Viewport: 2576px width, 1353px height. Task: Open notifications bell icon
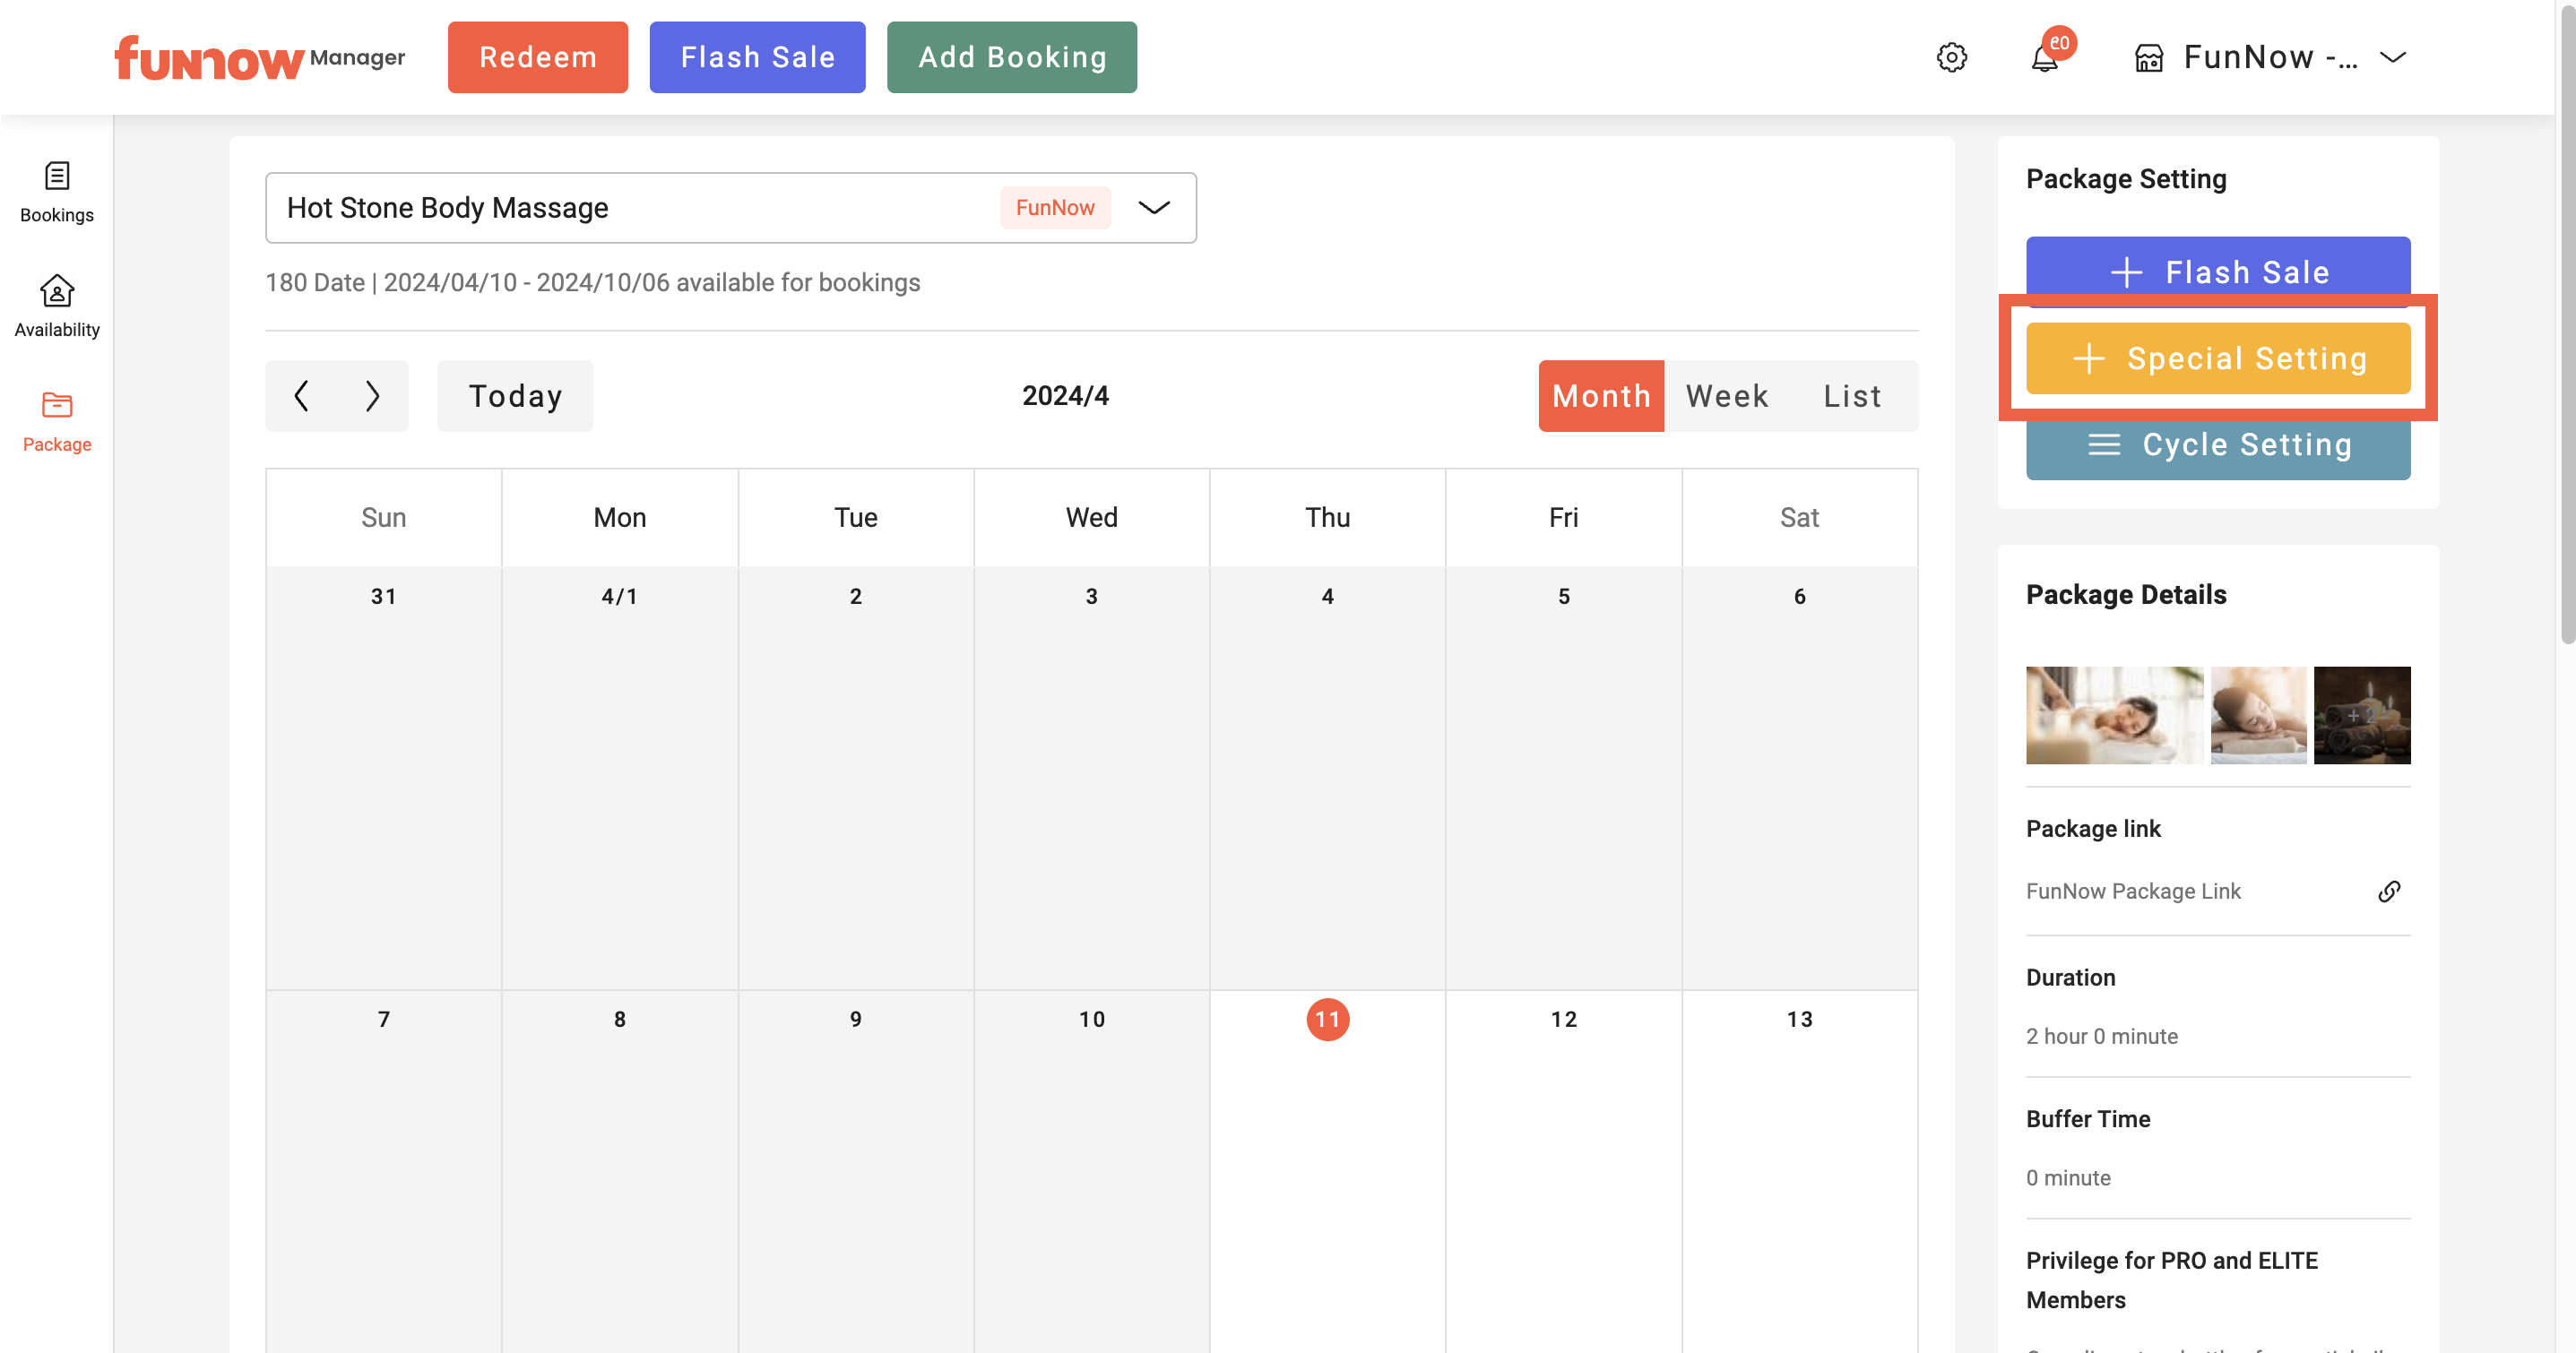[2044, 57]
